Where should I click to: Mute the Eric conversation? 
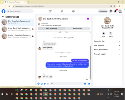pos(104,33)
